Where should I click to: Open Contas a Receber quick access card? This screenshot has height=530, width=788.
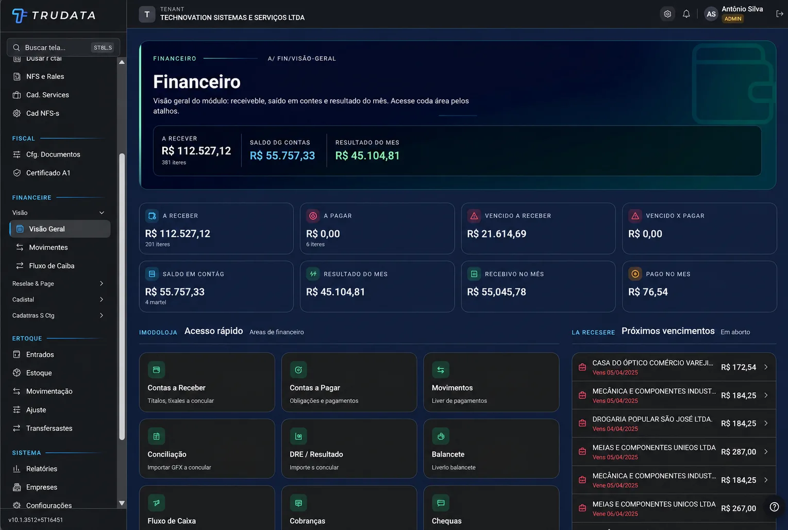(207, 382)
